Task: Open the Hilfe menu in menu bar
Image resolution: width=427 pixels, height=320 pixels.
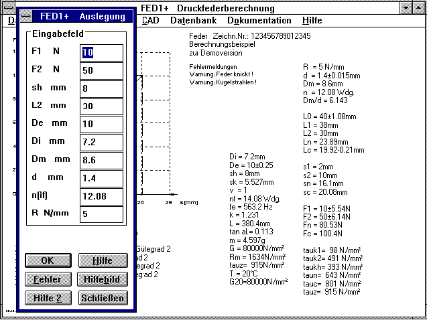Action: [312, 20]
